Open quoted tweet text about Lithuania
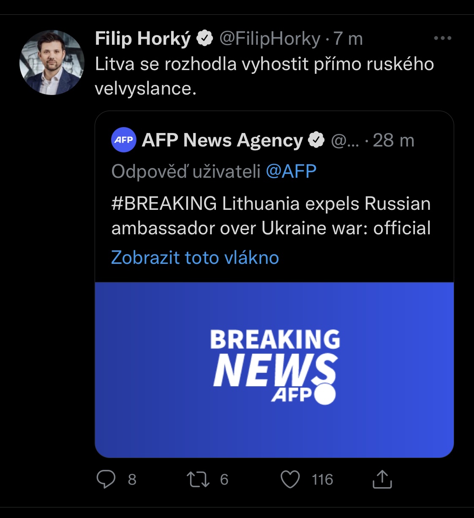Image resolution: width=474 pixels, height=518 pixels. tap(271, 216)
